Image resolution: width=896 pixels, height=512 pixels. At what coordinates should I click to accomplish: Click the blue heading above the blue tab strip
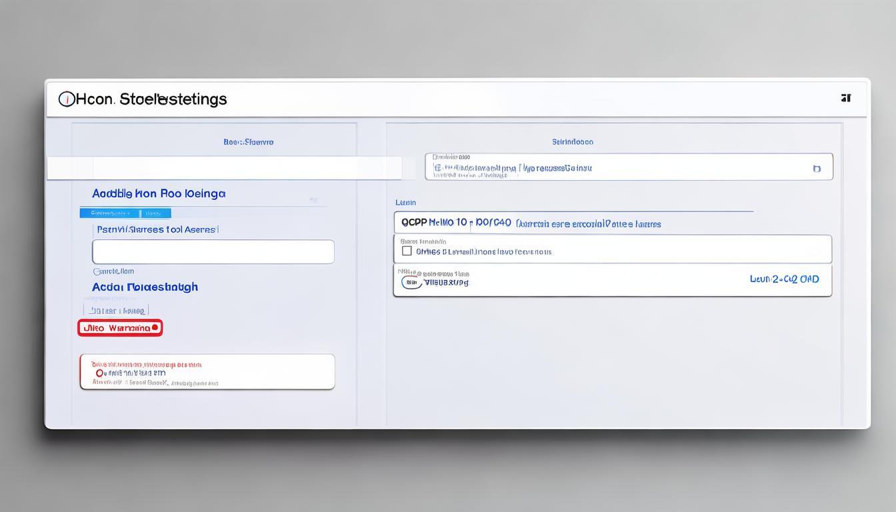pos(159,193)
